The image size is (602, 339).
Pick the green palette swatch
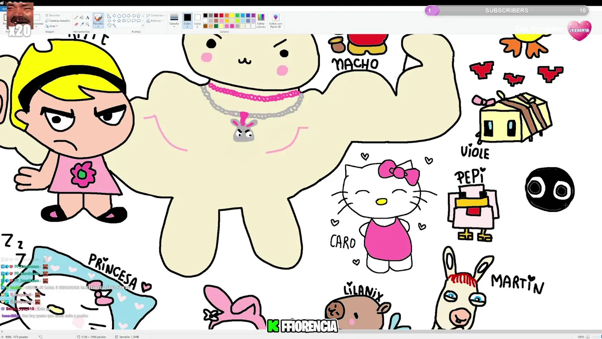click(238, 16)
